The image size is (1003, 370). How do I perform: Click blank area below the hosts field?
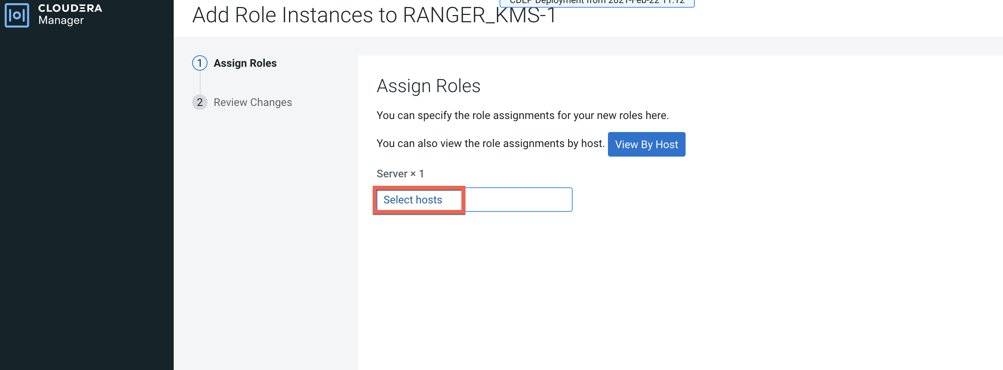coord(584,292)
